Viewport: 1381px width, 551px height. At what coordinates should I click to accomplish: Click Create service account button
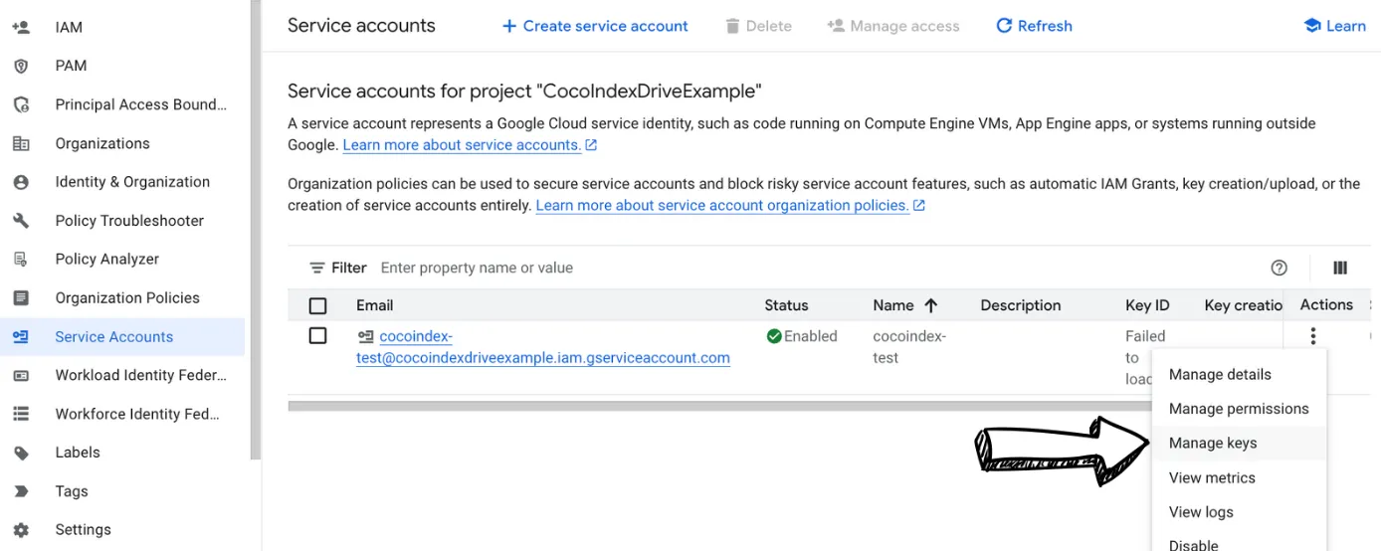point(595,26)
